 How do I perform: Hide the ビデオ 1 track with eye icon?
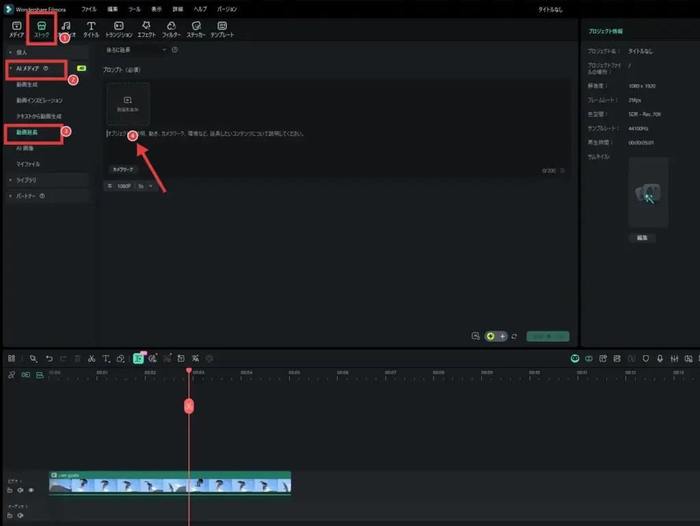click(x=31, y=490)
